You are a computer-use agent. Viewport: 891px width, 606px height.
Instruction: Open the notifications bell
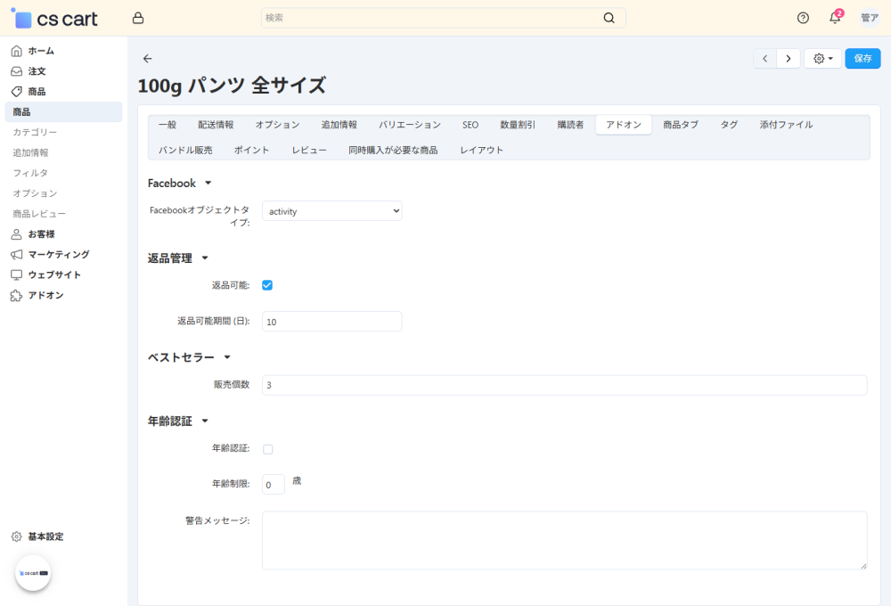point(835,18)
